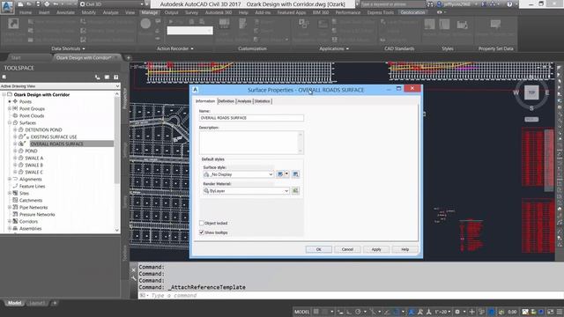Open the Geolocation ribbon tab
This screenshot has height=317, width=564.
(412, 12)
